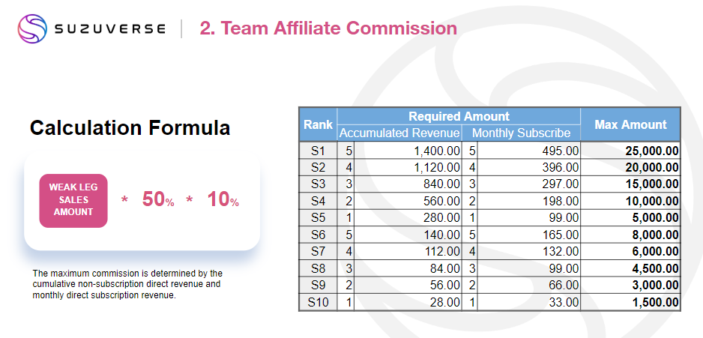Viewport: 703px width, 338px height.
Task: Click the S1 rank cell
Action: tap(318, 151)
